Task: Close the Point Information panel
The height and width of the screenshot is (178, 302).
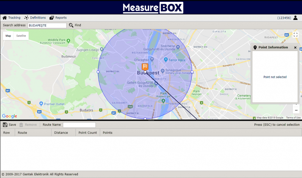Action: pyautogui.click(x=295, y=48)
